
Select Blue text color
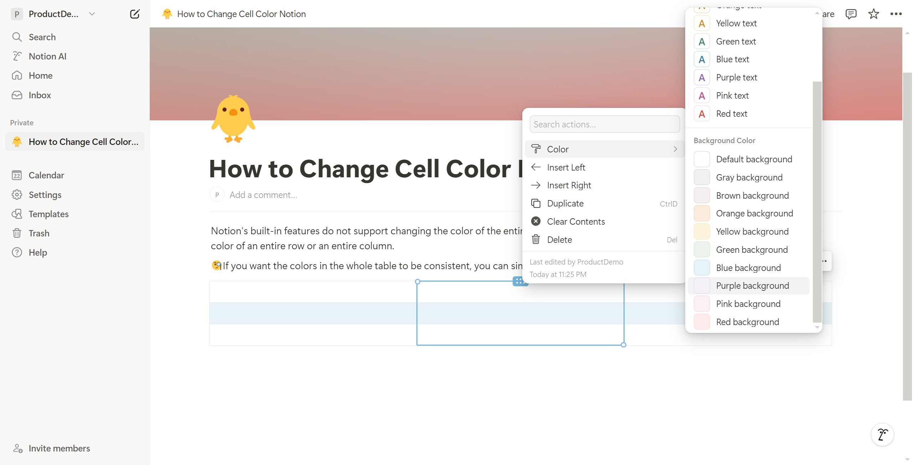click(x=749, y=59)
